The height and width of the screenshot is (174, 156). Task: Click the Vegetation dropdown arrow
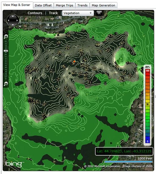pos(90,13)
